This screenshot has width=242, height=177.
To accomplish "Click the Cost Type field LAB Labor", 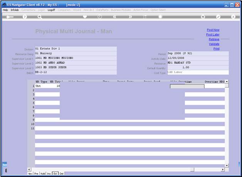I will [198, 72].
